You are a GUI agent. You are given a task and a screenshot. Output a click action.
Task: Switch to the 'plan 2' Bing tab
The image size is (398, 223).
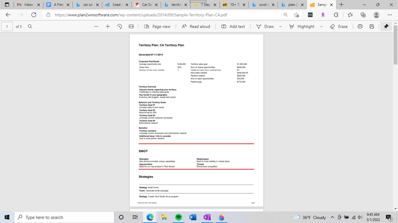pos(293,4)
